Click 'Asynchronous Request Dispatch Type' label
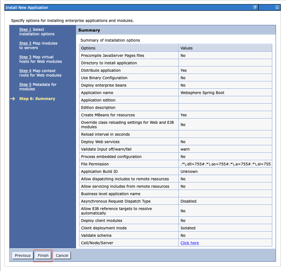286x271 pixels. 116,201
